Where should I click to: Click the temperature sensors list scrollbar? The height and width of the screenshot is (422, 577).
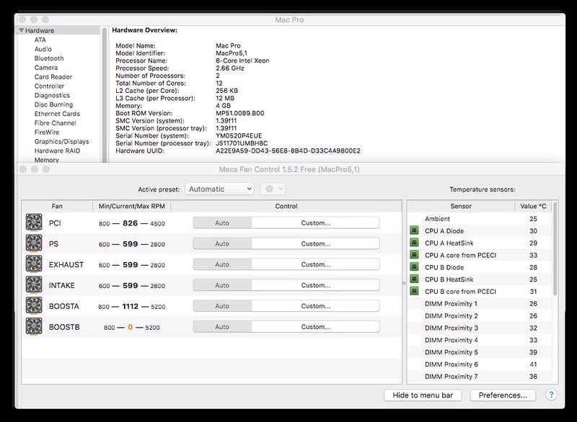[555, 248]
